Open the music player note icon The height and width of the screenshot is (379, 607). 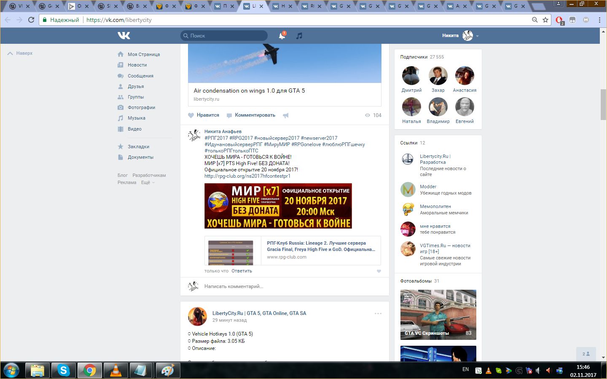(299, 36)
